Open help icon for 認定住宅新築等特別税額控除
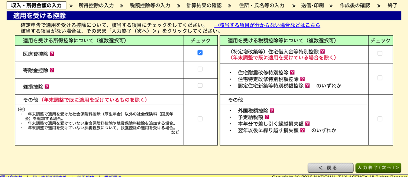Image resolution: width=408 pixels, height=177 pixels. coord(308,86)
